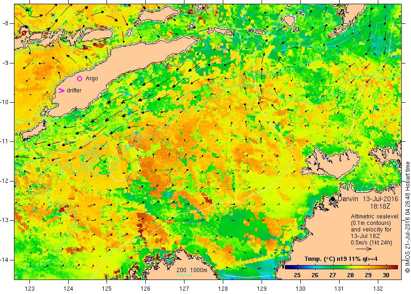The height and width of the screenshot is (294, 411).
Task: Click the 'and velocity for' legend line
Action: point(371,230)
